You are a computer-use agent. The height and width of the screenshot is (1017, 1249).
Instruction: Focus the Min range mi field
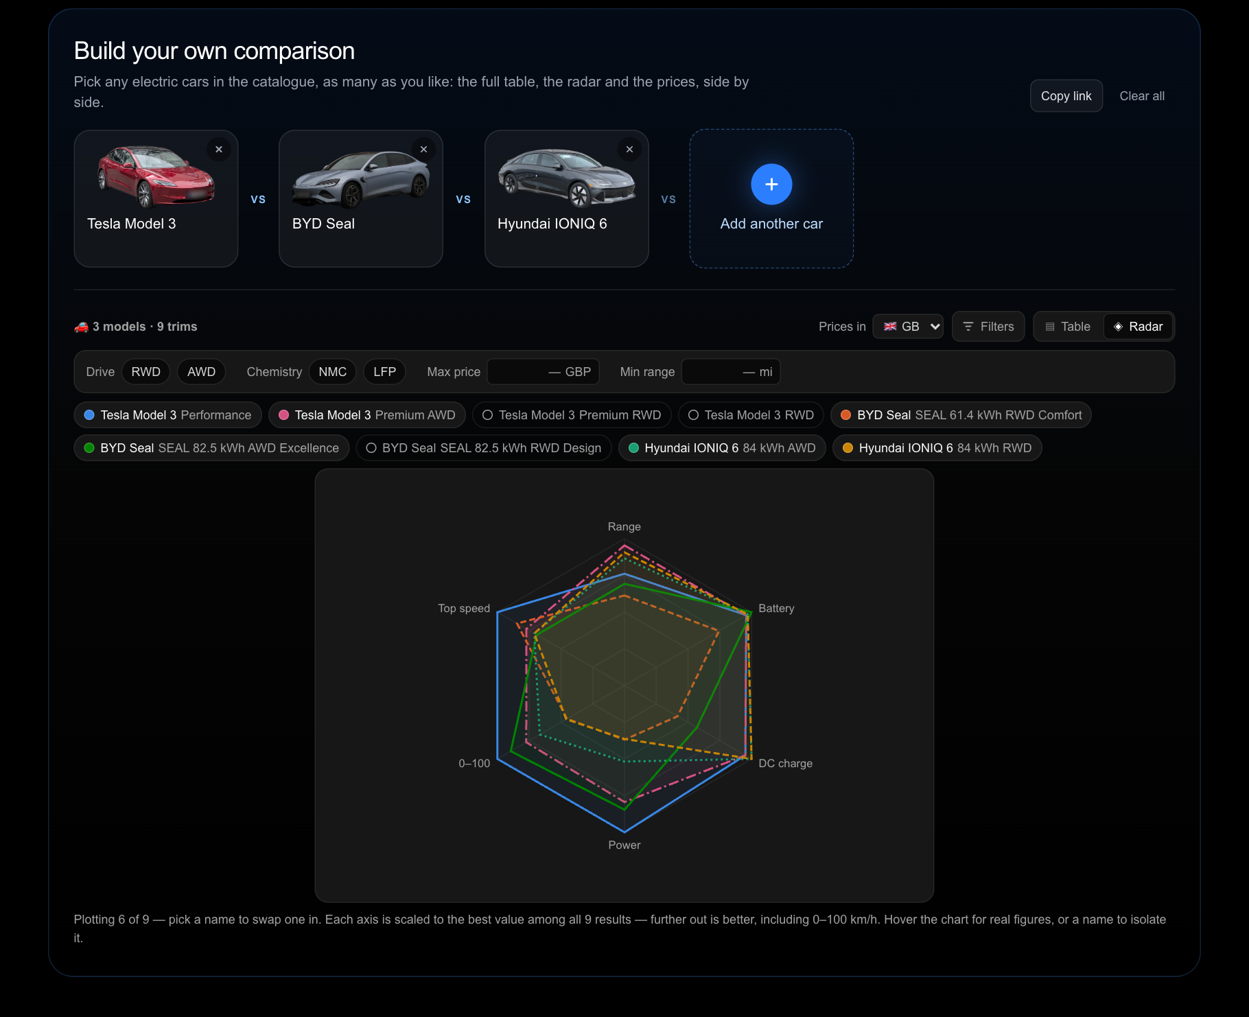(731, 372)
